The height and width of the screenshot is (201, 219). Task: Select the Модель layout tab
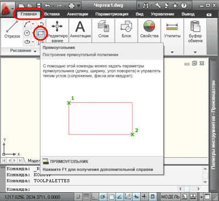(34, 161)
